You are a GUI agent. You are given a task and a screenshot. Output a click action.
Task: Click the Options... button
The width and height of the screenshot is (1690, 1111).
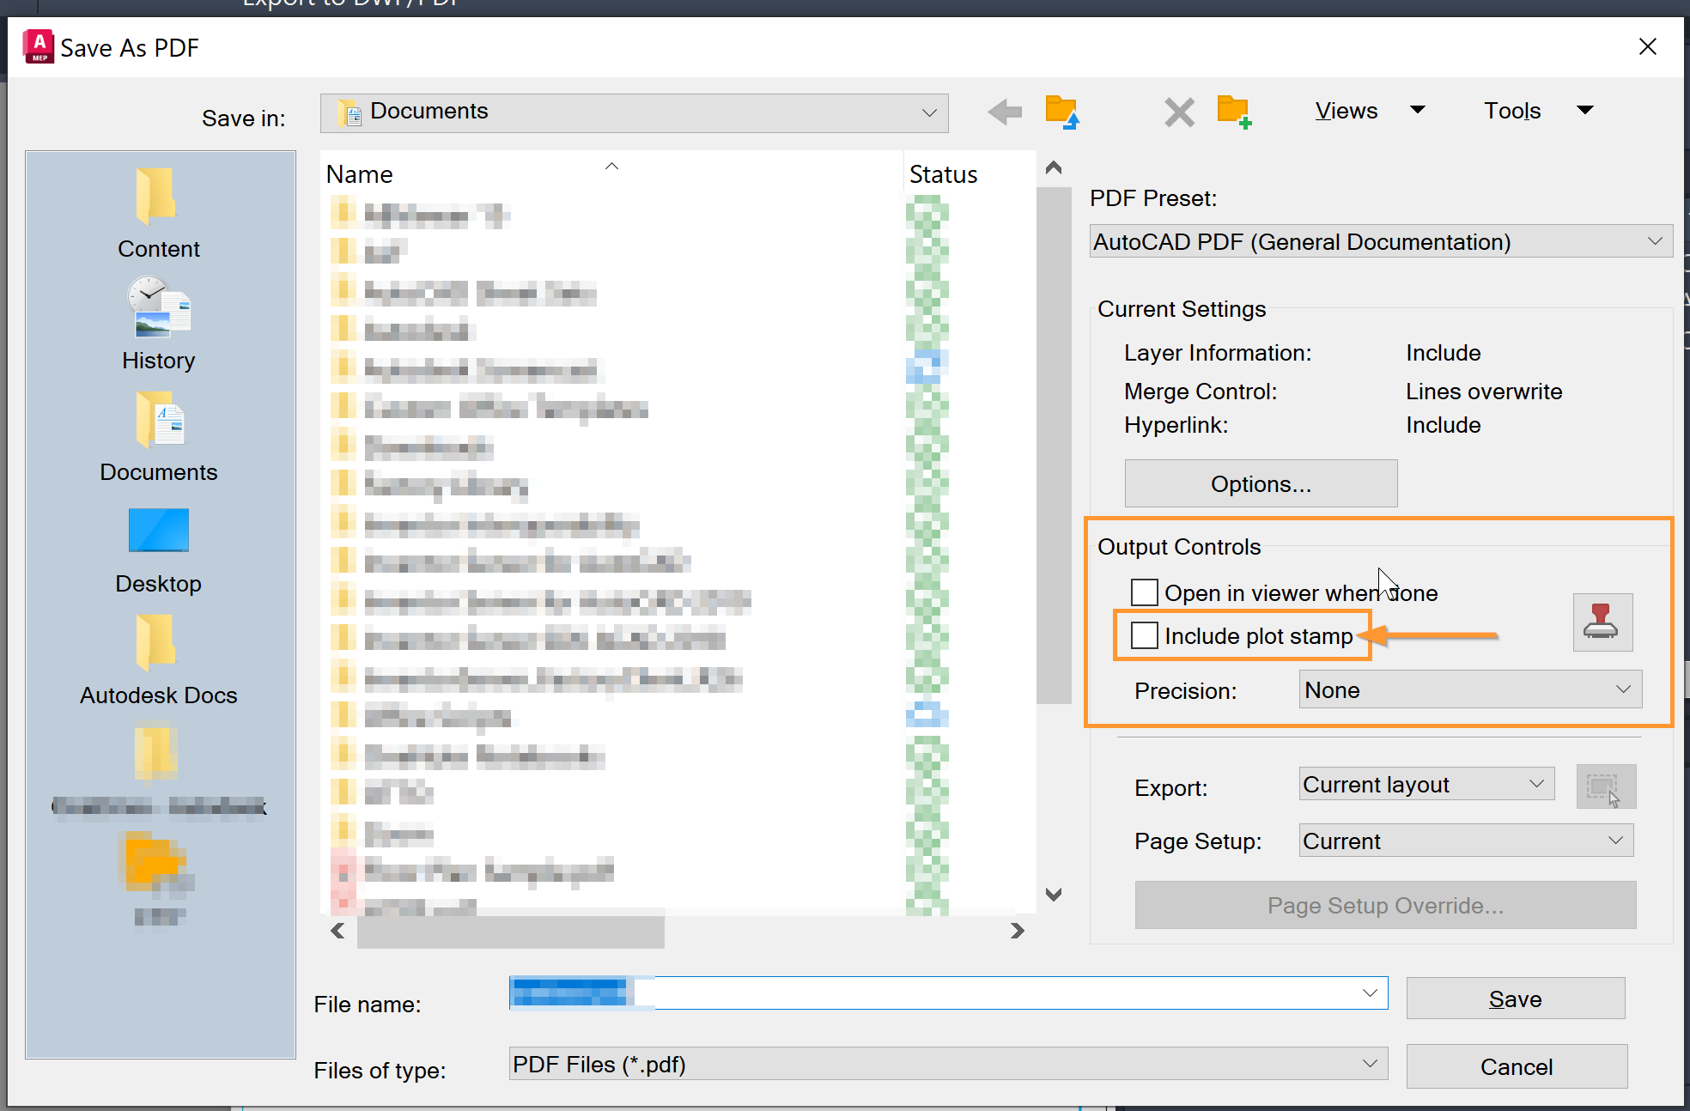point(1260,484)
